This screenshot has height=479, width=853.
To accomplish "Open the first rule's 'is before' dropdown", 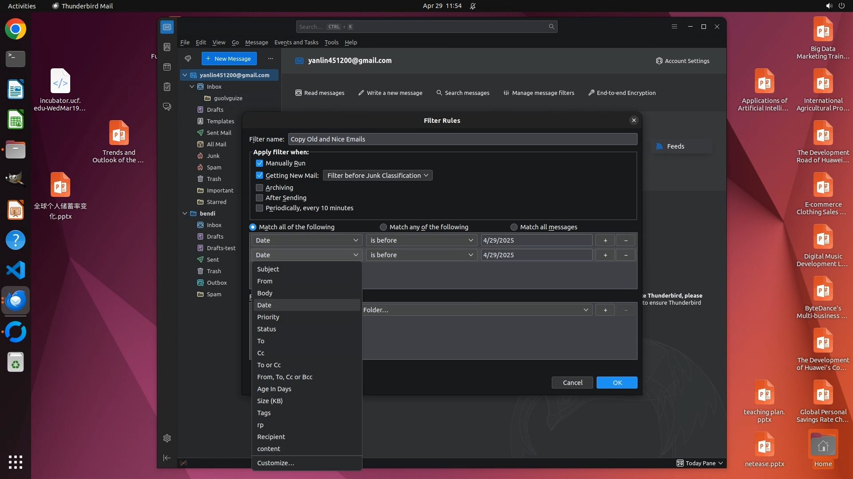I will (421, 240).
